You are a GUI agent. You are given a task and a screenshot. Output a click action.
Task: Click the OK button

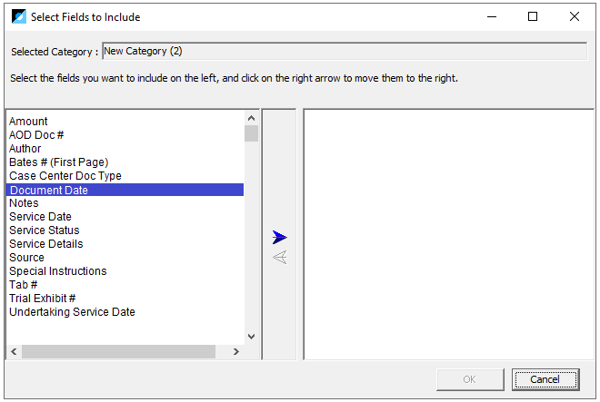(470, 379)
